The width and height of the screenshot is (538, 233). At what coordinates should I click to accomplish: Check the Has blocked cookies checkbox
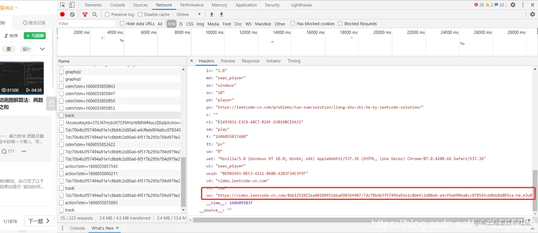click(292, 23)
